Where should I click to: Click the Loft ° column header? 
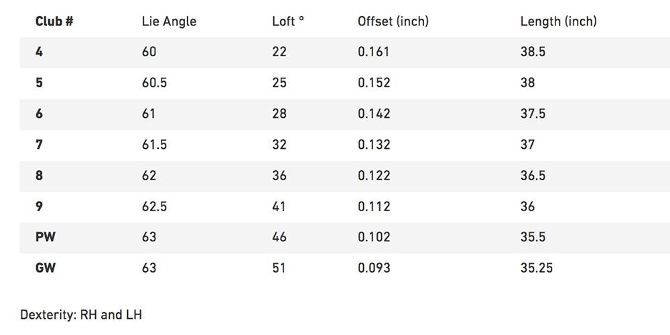288,21
